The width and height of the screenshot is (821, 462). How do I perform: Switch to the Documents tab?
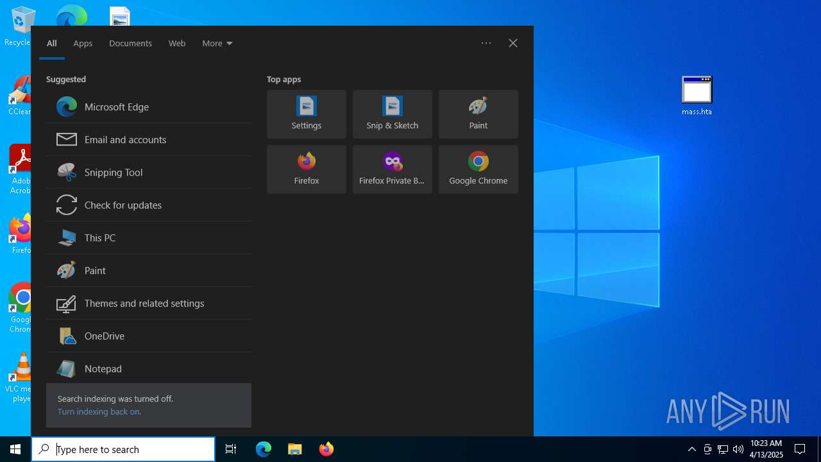coord(130,43)
